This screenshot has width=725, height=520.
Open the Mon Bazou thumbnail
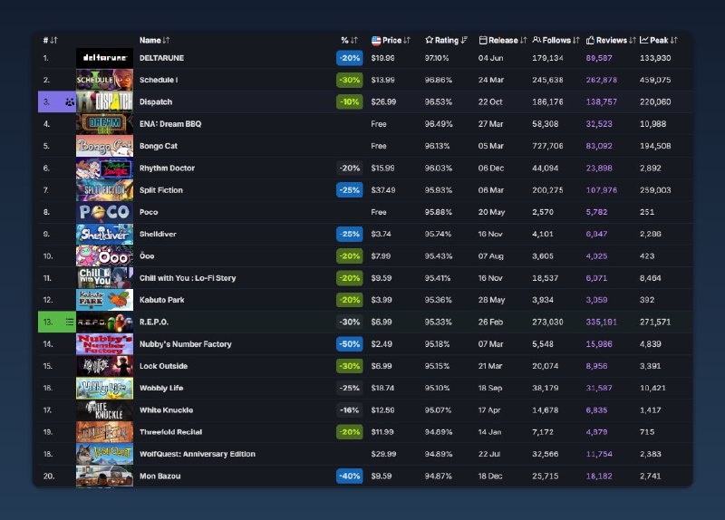(104, 477)
